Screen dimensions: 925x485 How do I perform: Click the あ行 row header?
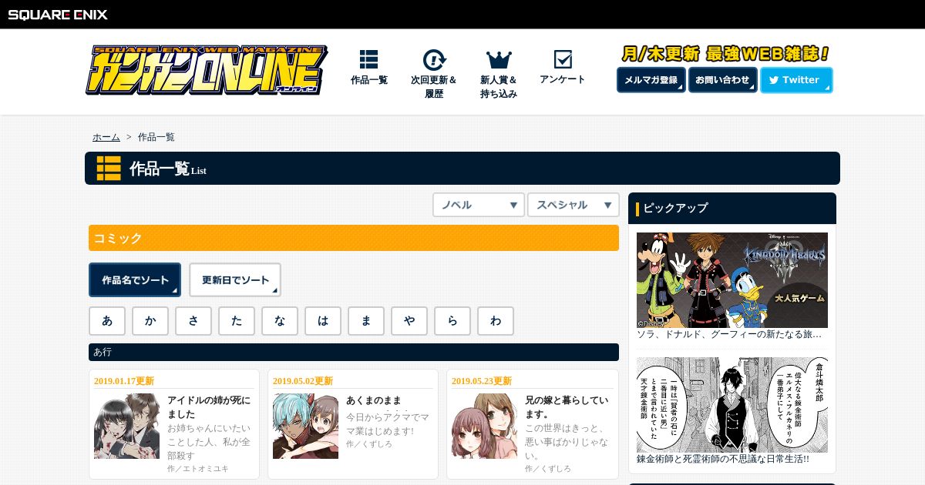click(x=354, y=352)
